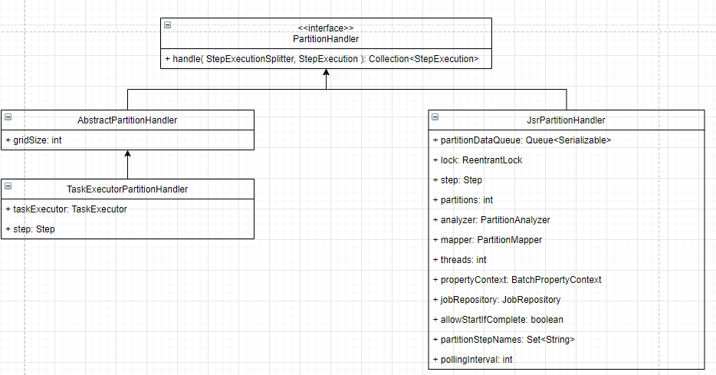
Task: Select the PartitionHandler class title
Action: point(326,39)
